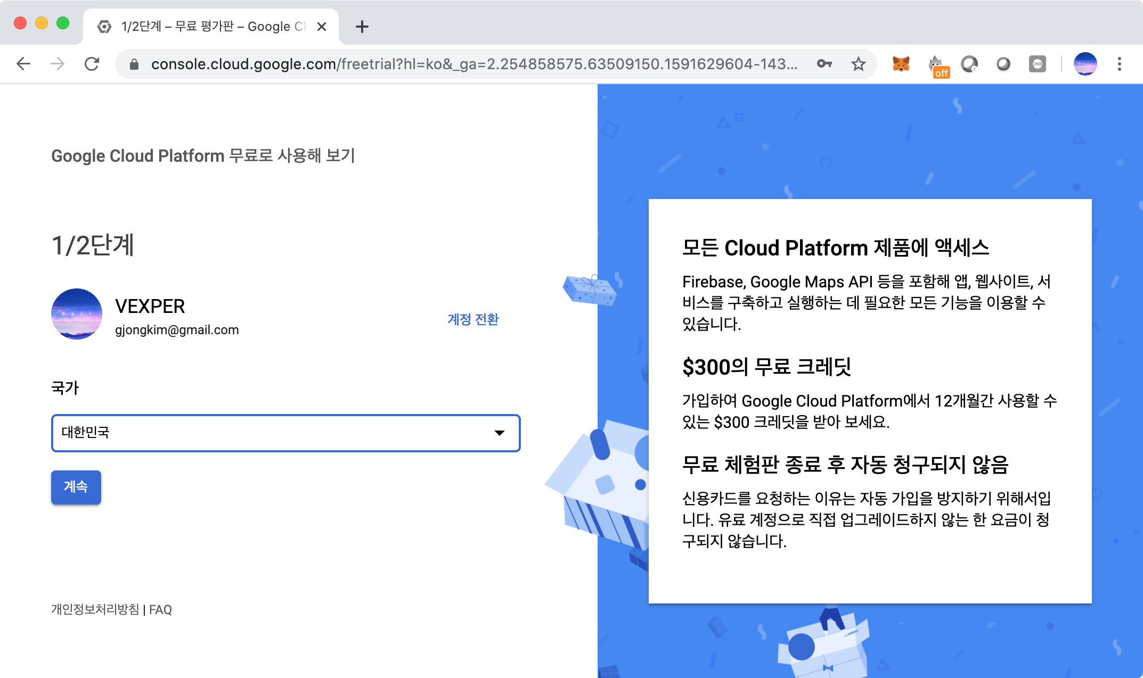The height and width of the screenshot is (678, 1143).
Task: Click the password key icon
Action: (x=824, y=64)
